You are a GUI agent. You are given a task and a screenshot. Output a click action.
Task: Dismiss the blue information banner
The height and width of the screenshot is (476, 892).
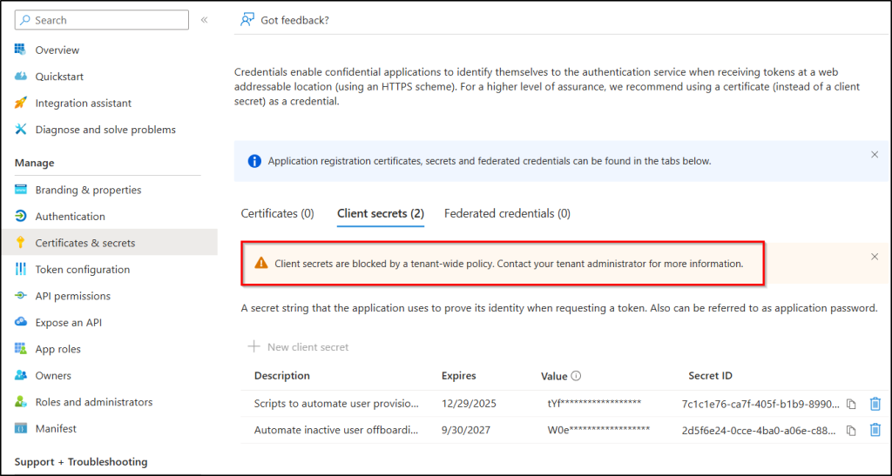point(875,154)
